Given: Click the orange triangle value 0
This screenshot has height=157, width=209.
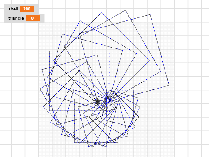Looking at the screenshot, I should [x=33, y=18].
